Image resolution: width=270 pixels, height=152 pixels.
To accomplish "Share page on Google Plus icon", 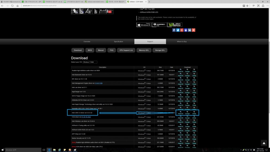I will pos(182,30).
